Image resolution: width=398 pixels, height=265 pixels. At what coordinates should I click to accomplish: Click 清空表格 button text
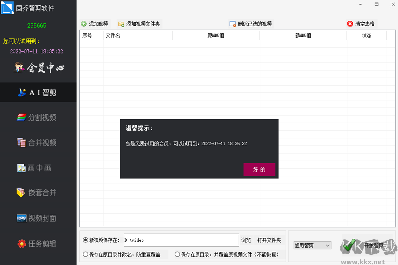(x=365, y=24)
